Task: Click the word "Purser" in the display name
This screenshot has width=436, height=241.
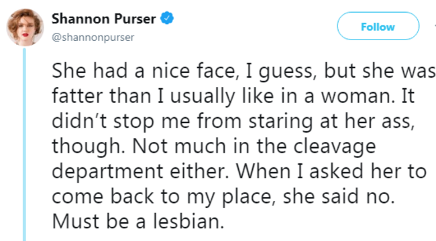Action: (135, 19)
